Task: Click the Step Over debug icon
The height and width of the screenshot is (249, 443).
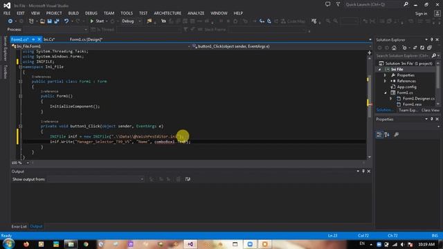Action: pyautogui.click(x=269, y=21)
